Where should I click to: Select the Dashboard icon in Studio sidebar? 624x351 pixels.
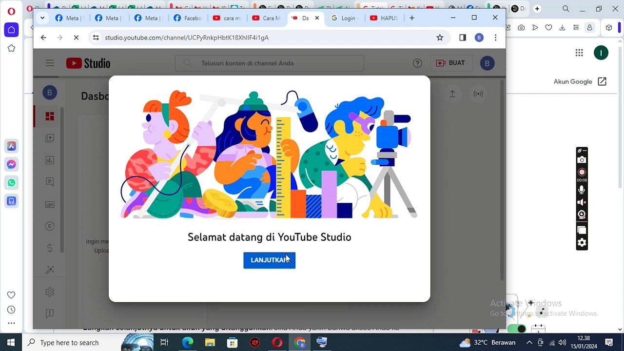50,117
